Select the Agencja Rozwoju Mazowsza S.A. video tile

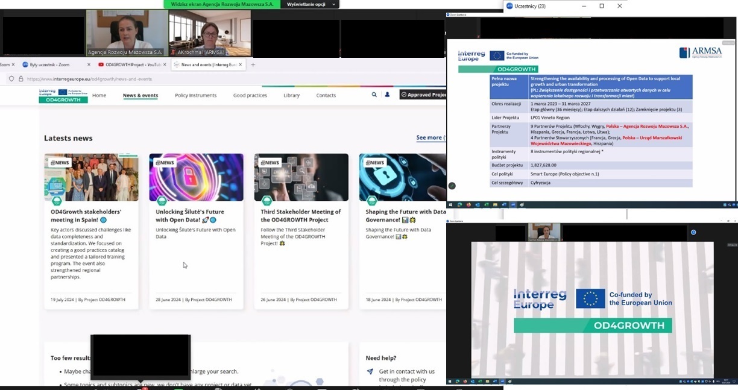[127, 33]
